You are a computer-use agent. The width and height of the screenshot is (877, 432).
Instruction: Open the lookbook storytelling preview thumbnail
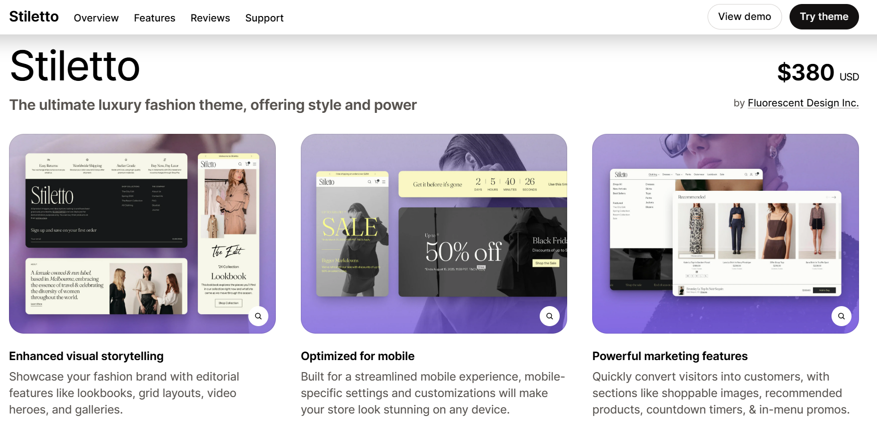[142, 234]
